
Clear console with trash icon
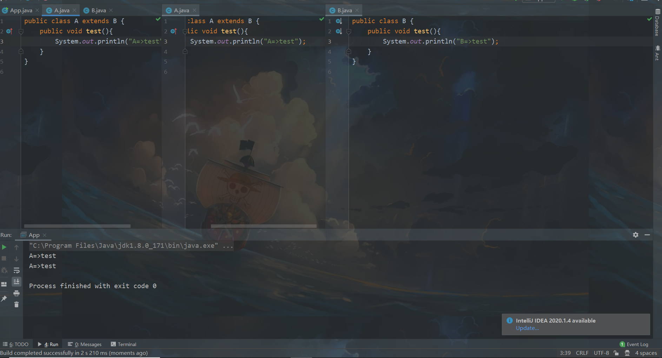tap(16, 304)
